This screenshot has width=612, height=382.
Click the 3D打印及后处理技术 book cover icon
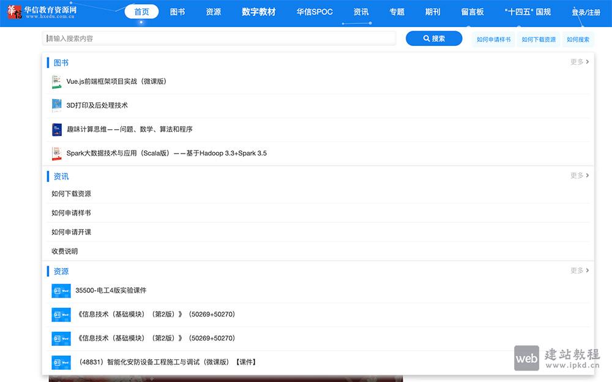(54, 105)
